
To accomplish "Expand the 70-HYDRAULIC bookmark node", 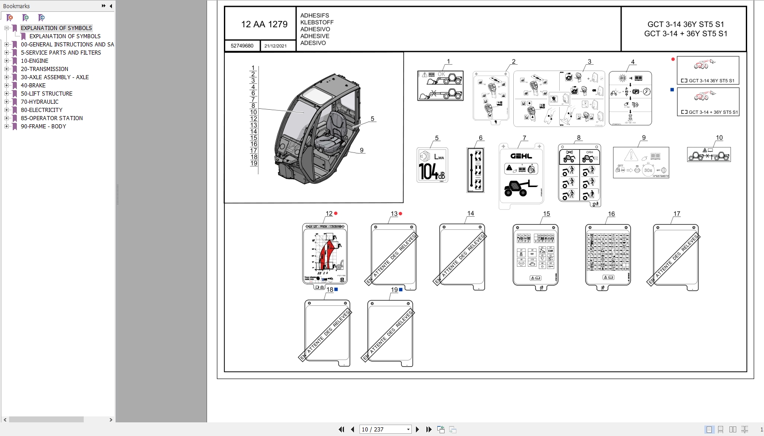I will point(7,101).
